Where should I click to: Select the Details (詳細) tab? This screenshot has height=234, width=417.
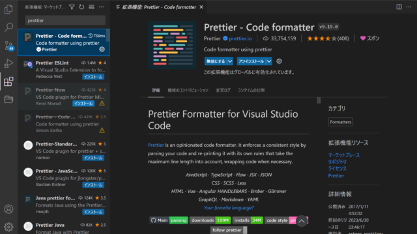pos(156,90)
